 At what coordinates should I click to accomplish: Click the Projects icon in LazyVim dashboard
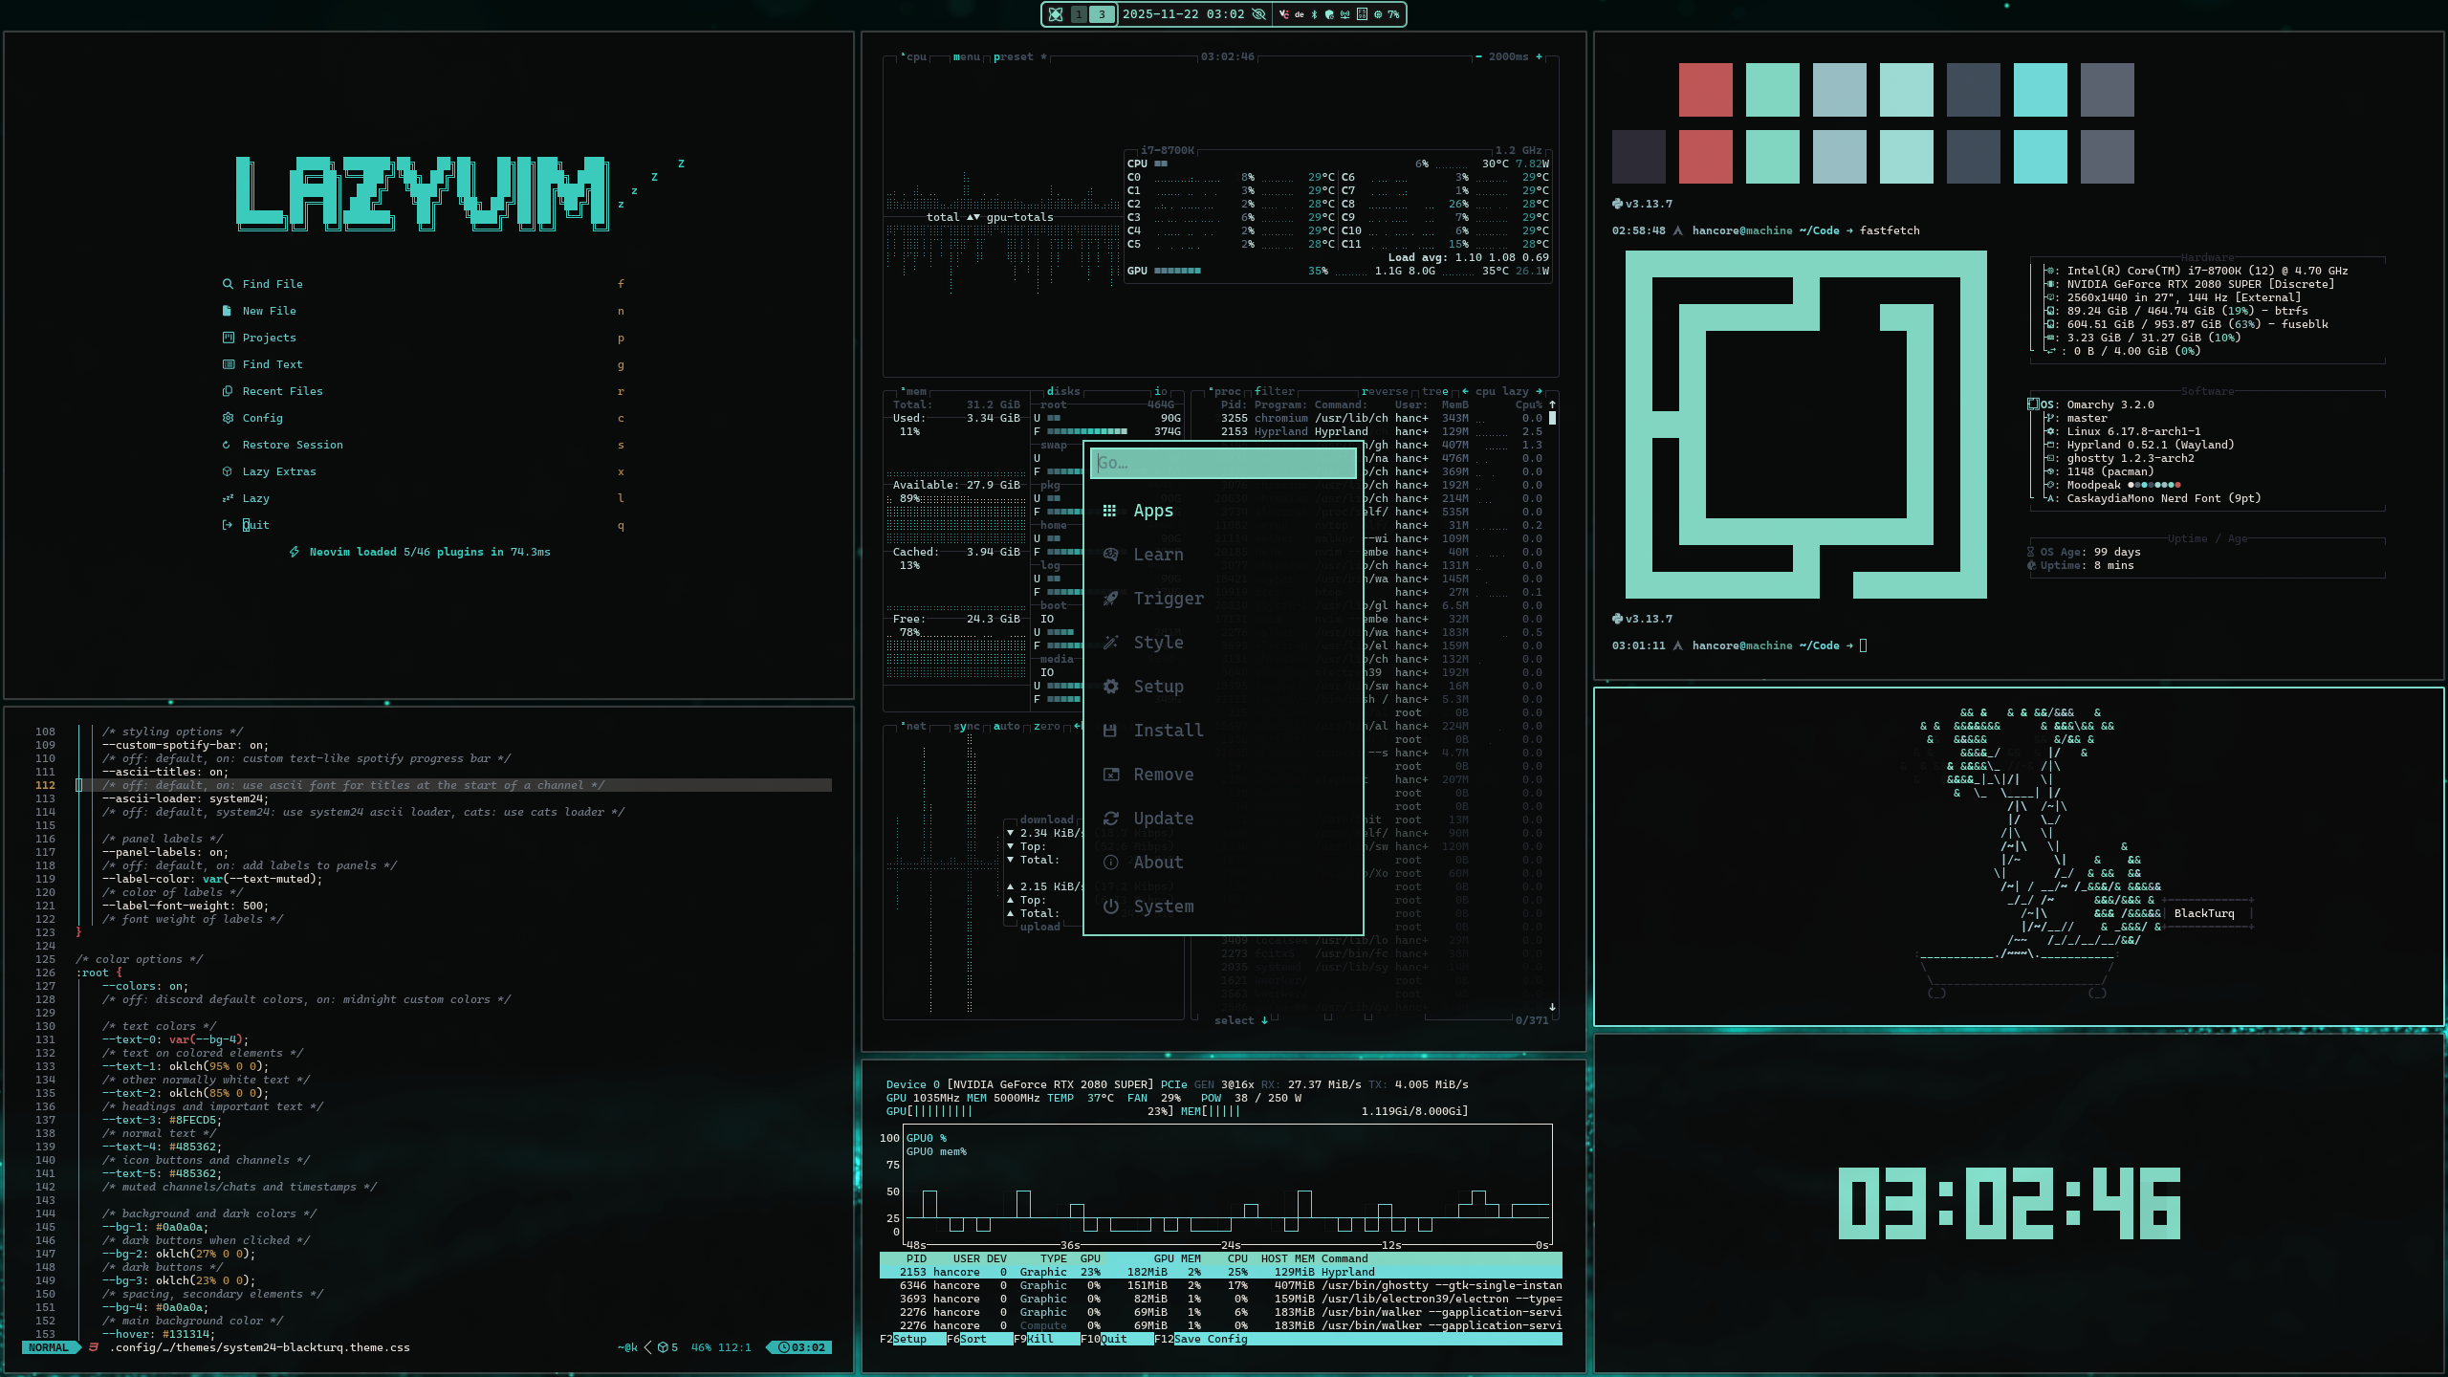point(228,338)
